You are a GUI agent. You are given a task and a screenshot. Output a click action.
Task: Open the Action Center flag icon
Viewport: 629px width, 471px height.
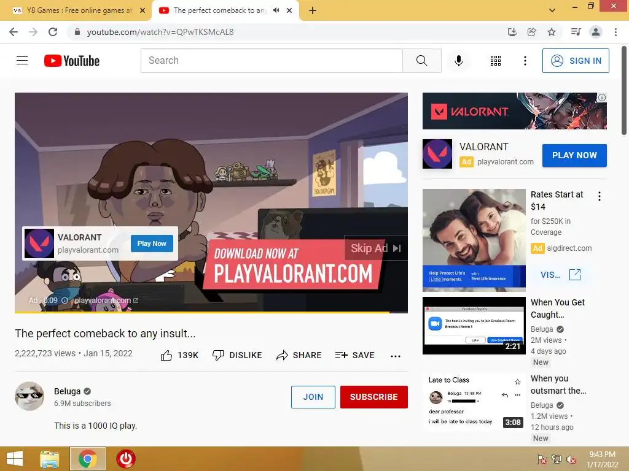[542, 459]
